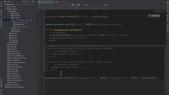
Task: Click the Exclude button
Action: (103, 8)
